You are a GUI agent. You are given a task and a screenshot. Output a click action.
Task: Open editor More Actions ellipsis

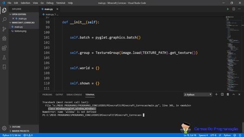pyautogui.click(x=239, y=9)
